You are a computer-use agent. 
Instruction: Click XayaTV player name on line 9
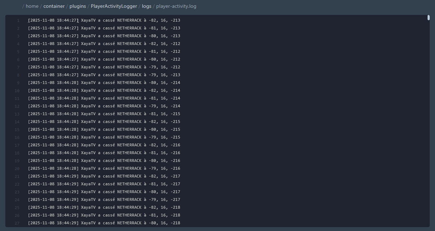[x=88, y=83]
